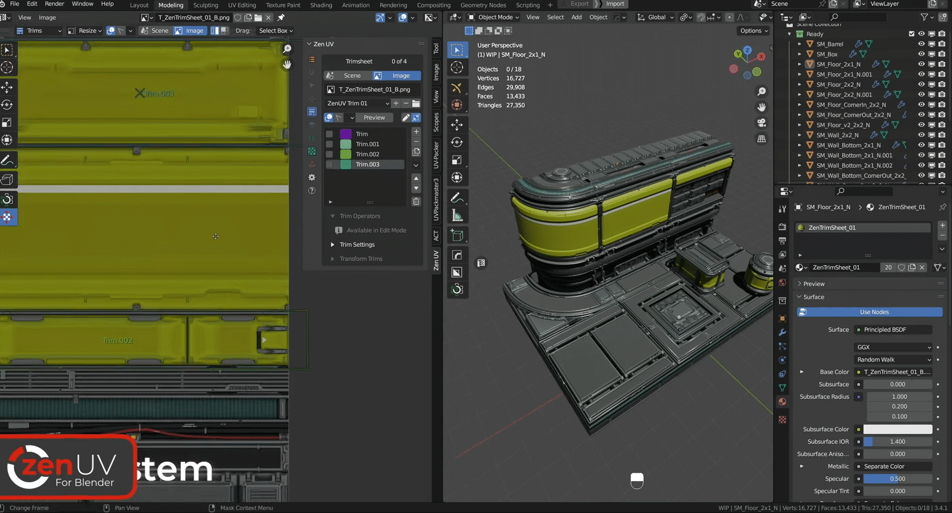Click the zoom magnifier in UV editor
952x513 pixels.
pos(287,49)
